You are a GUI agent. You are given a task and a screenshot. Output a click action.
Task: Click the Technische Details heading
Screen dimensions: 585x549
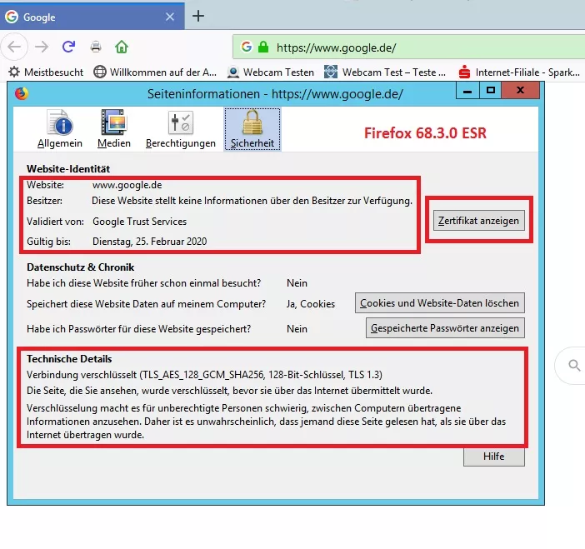[x=69, y=359]
